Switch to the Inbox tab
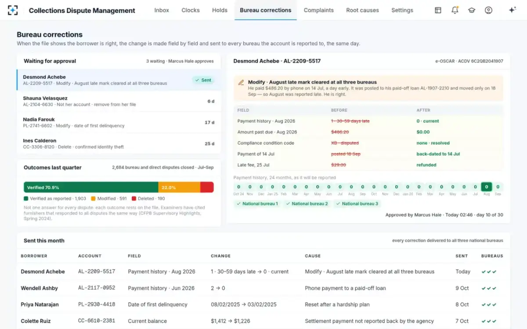The height and width of the screenshot is (329, 527). 162,10
